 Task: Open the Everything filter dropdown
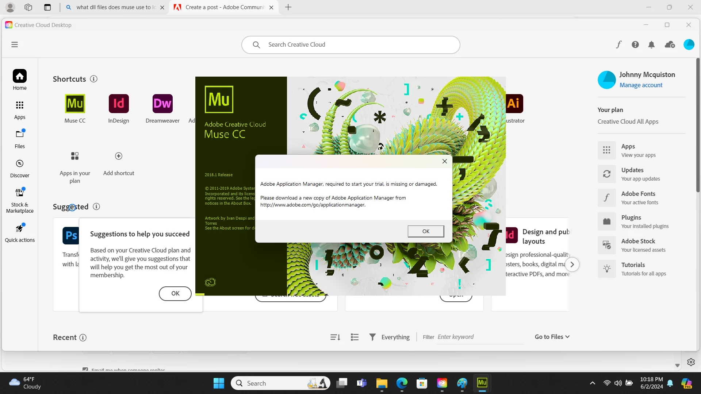(x=389, y=337)
